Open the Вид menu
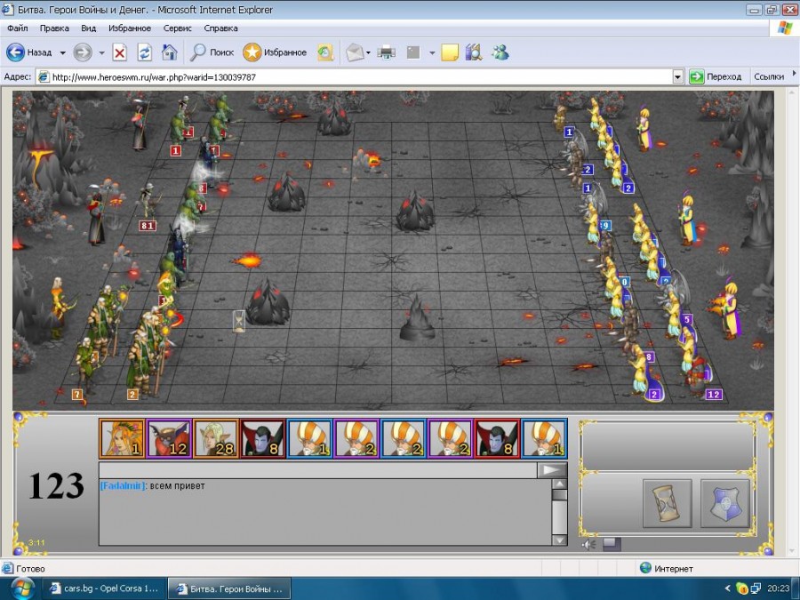 pyautogui.click(x=88, y=28)
